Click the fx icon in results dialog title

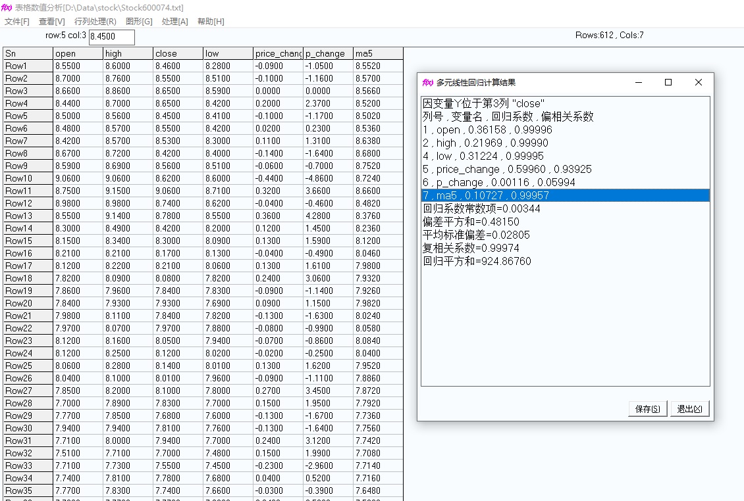tap(427, 82)
